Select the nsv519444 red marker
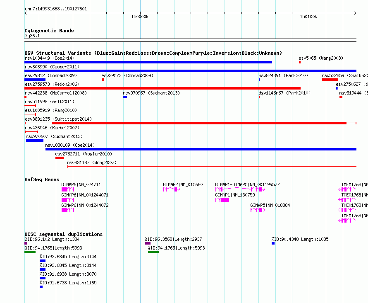Screen dimensions: 368x303 [x=341, y=97]
